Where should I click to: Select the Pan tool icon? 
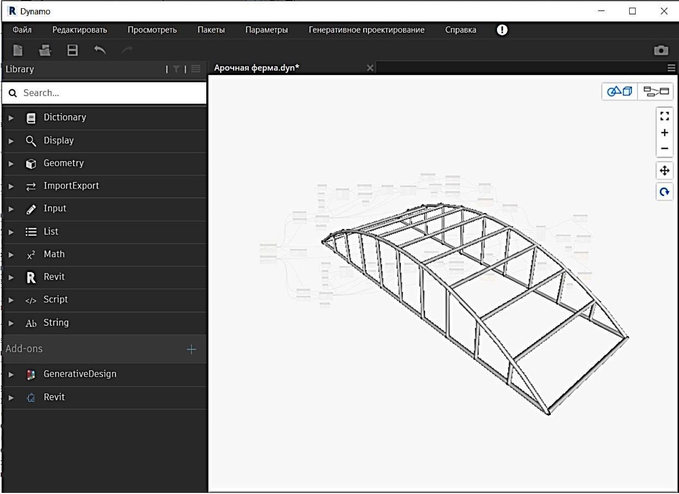tap(664, 171)
